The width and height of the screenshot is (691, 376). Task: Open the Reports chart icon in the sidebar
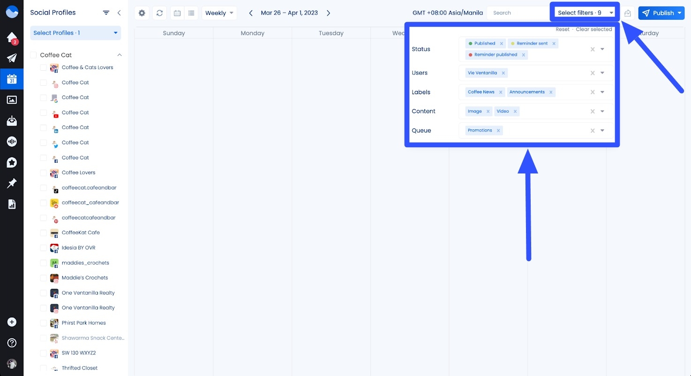(x=12, y=203)
